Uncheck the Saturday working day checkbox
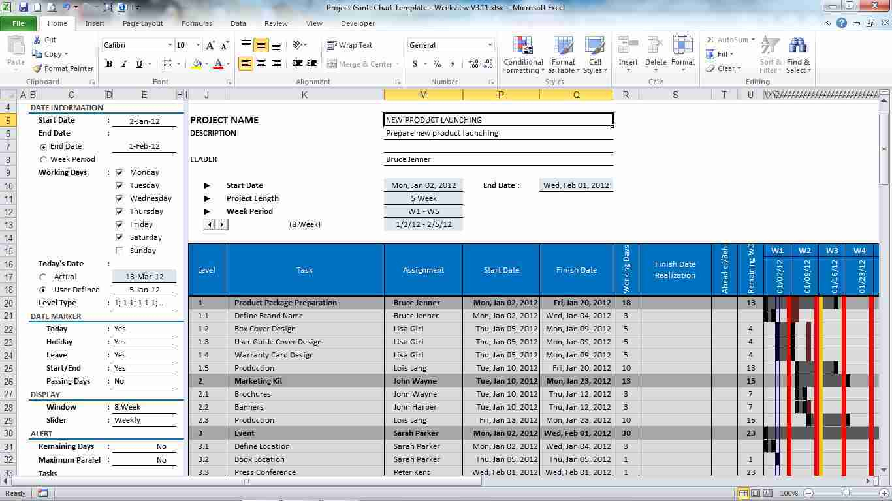Viewport: 892px width, 501px height. [x=119, y=237]
